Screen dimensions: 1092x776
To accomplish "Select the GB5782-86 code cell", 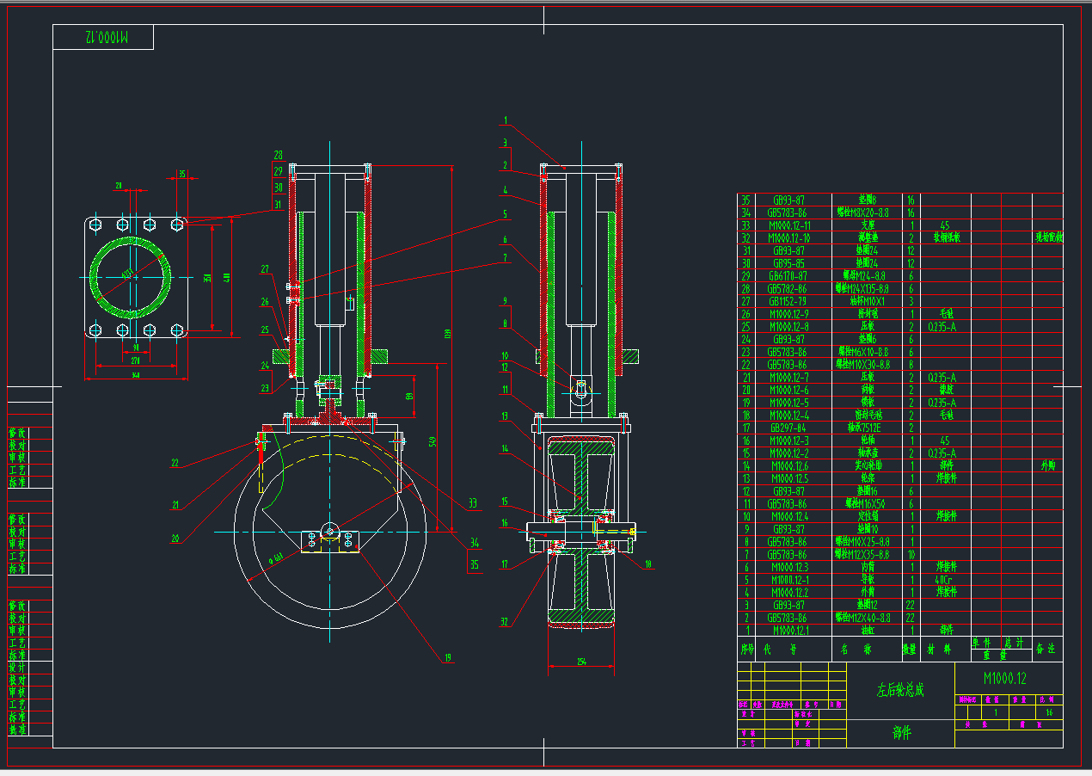I will [789, 289].
